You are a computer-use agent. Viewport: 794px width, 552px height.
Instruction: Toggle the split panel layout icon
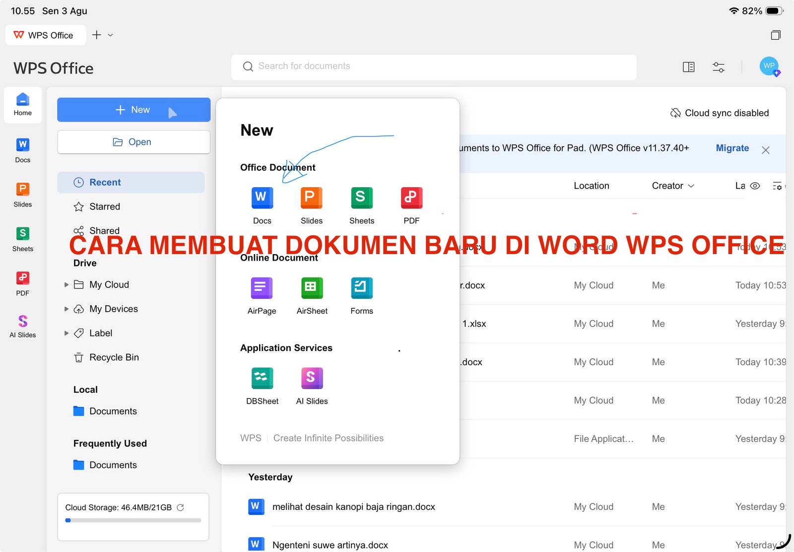point(689,67)
